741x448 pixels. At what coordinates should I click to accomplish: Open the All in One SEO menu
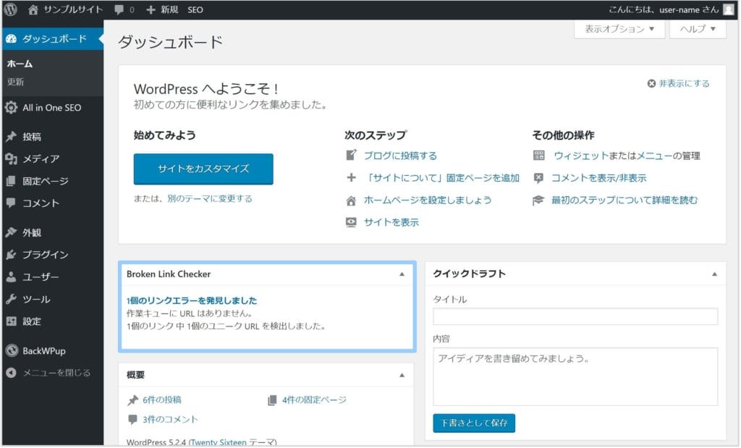click(51, 108)
